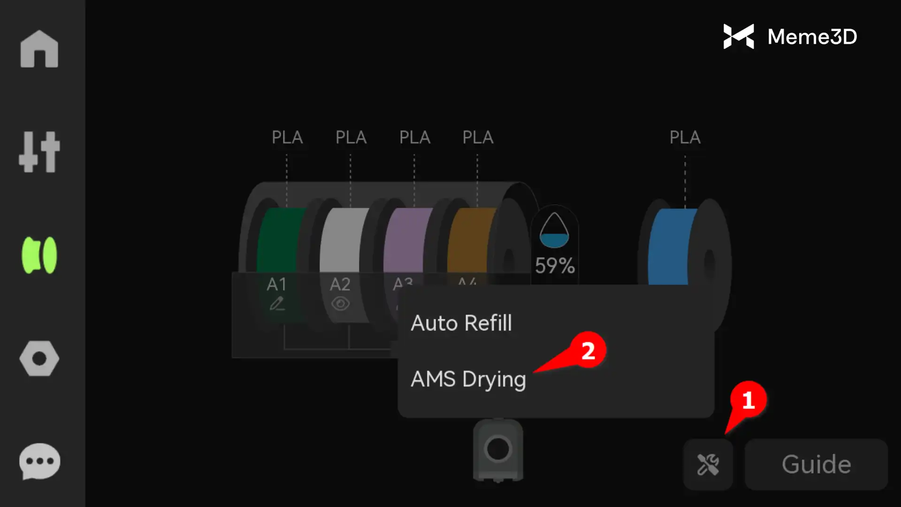Open the hexagon nut Settings icon
The height and width of the screenshot is (507, 901).
pyautogui.click(x=39, y=359)
